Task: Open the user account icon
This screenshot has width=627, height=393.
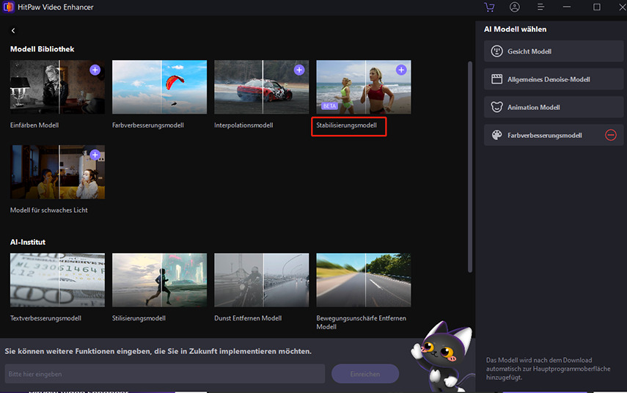Action: (x=515, y=7)
